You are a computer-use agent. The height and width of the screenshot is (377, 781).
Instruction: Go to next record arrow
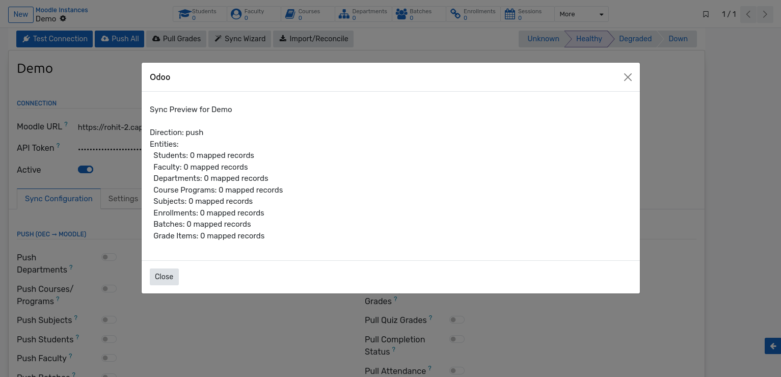(765, 14)
